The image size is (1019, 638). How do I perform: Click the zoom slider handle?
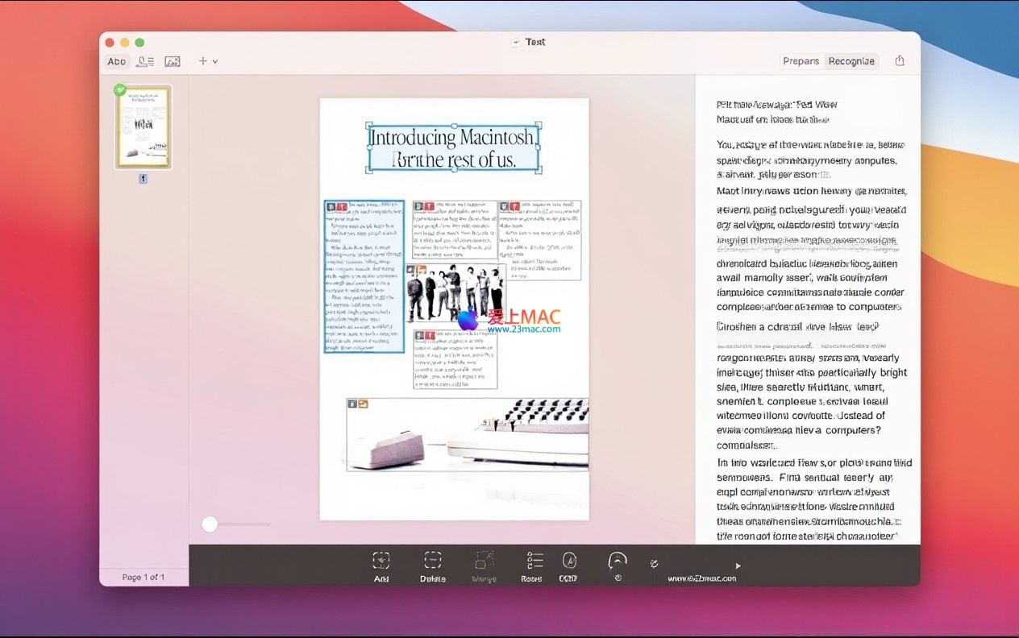[x=210, y=524]
